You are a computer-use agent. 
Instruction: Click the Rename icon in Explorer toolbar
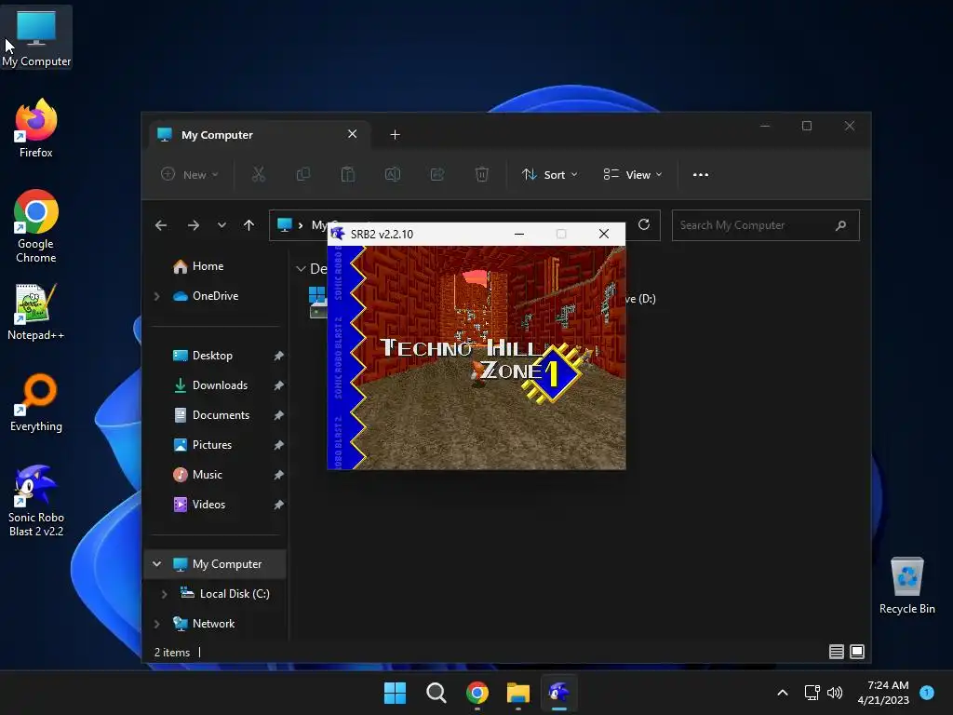tap(393, 174)
